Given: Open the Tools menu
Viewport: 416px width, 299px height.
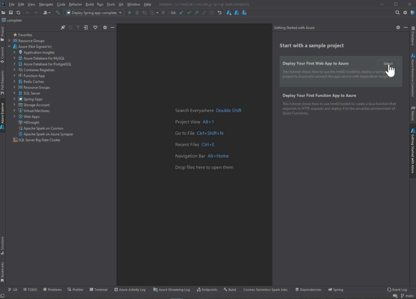Looking at the screenshot, I should [111, 4].
